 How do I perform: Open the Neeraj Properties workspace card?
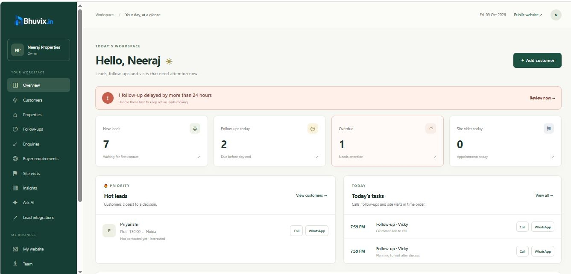coord(38,50)
